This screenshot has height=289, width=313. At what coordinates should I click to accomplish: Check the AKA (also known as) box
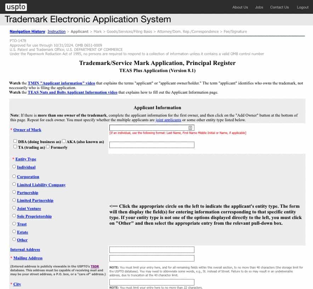[64, 141]
